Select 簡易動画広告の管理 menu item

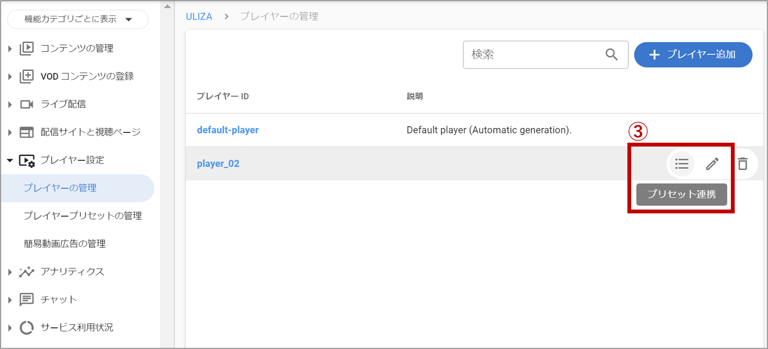[x=65, y=243]
